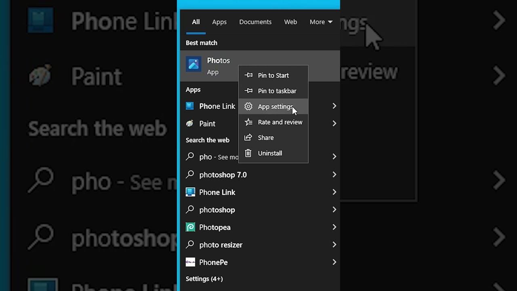Expand the photoshop result arrow
This screenshot has height=291, width=517.
click(334, 209)
